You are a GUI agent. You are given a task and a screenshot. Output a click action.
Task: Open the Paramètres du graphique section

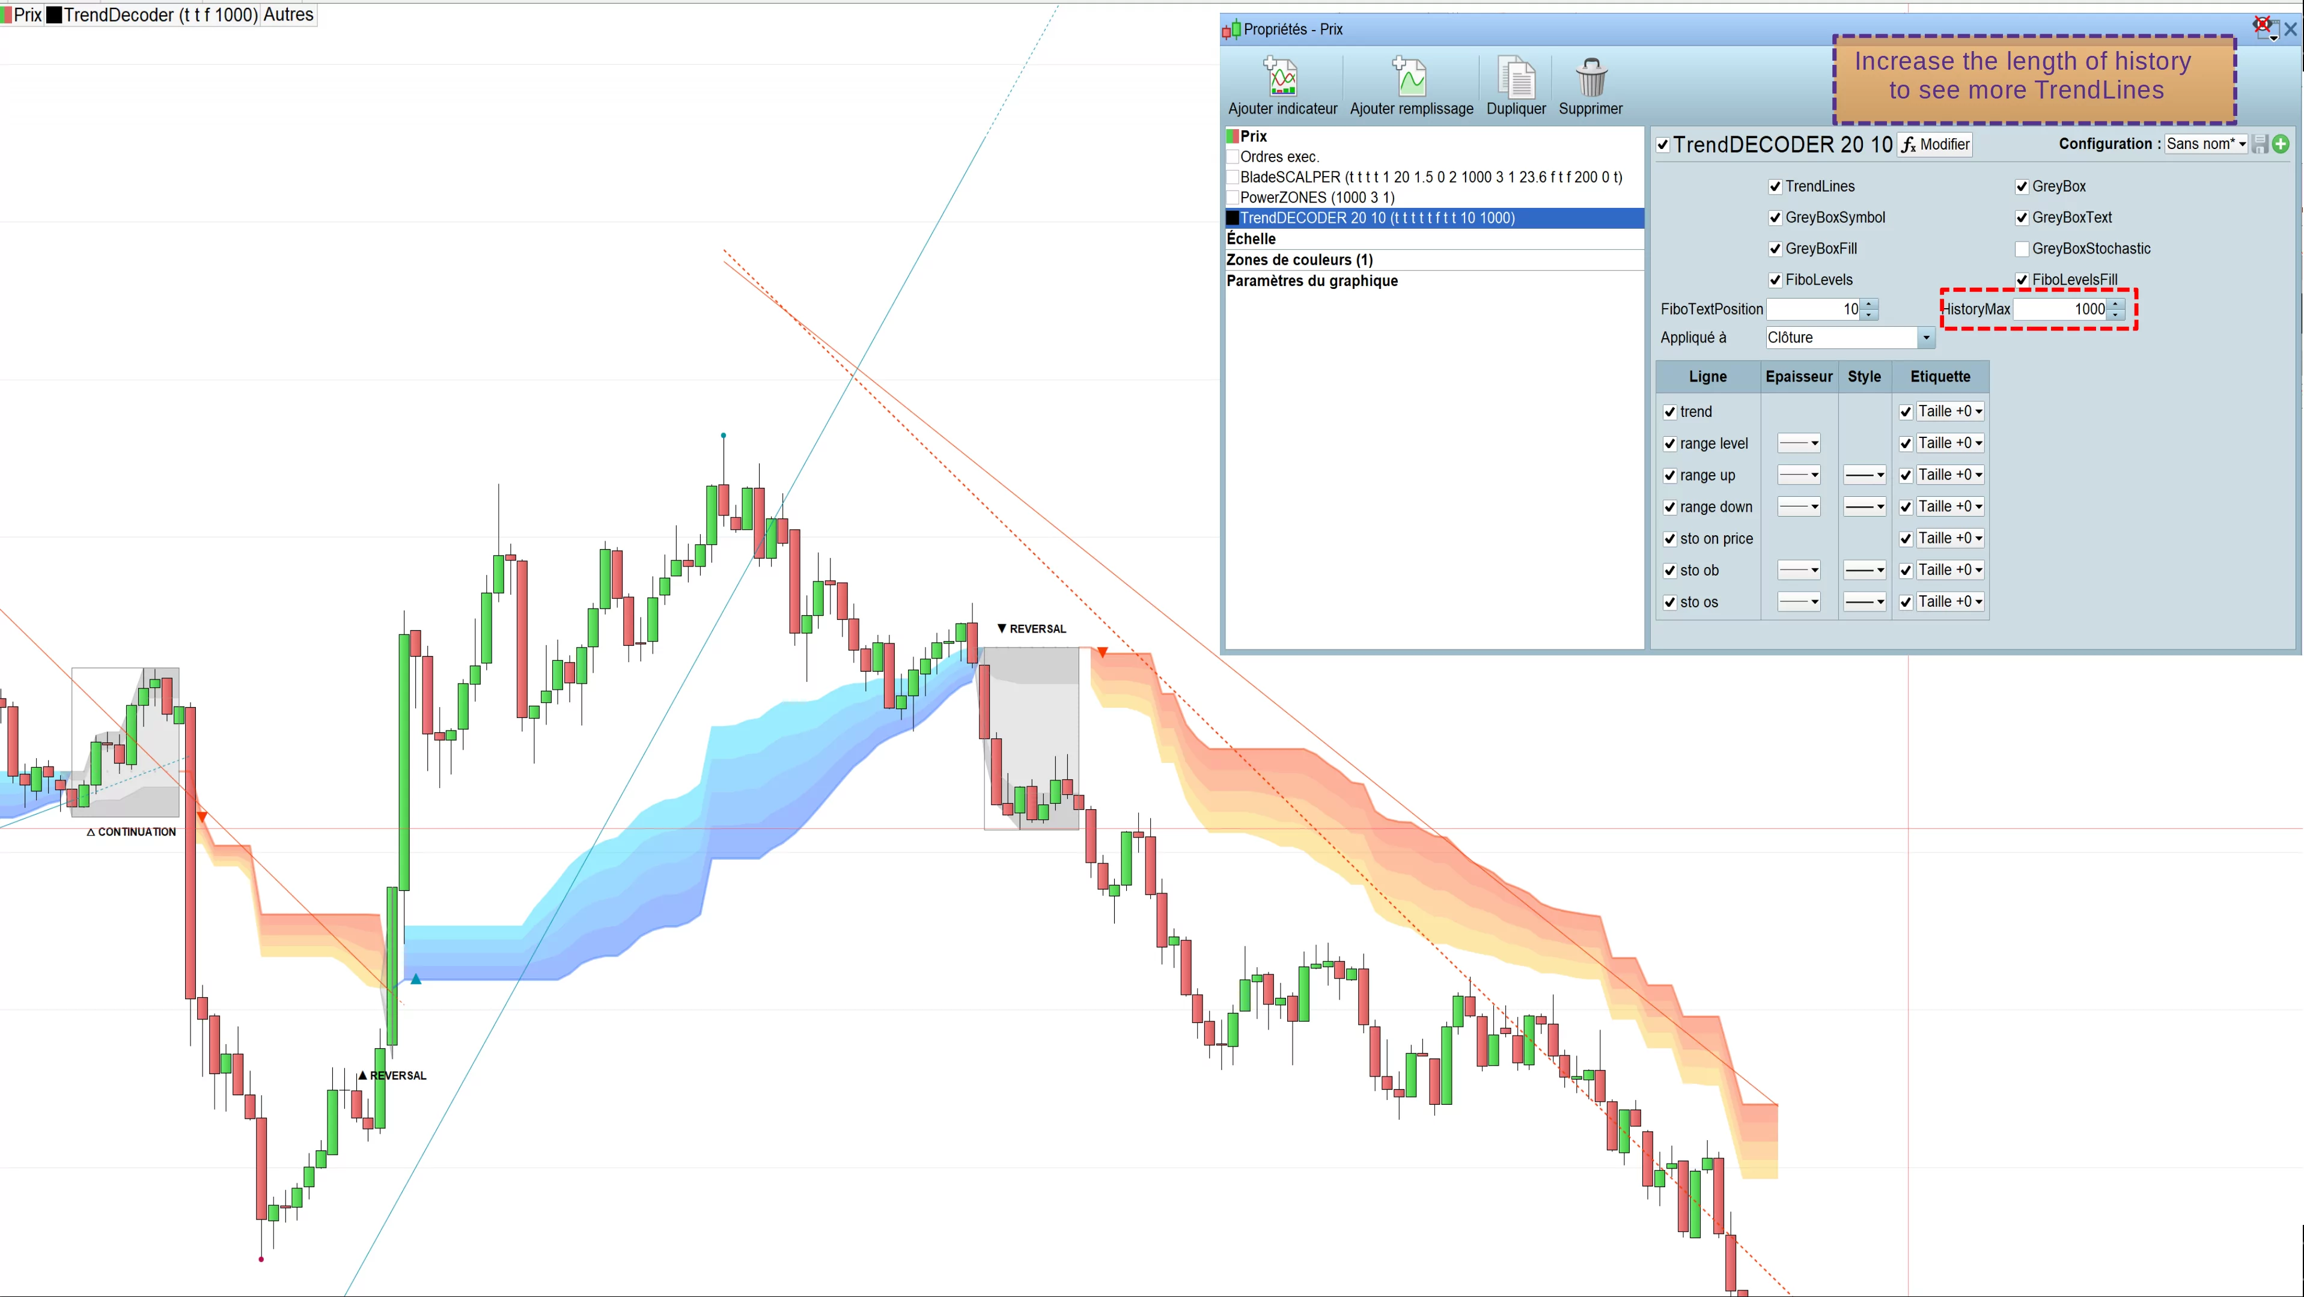tap(1434, 282)
